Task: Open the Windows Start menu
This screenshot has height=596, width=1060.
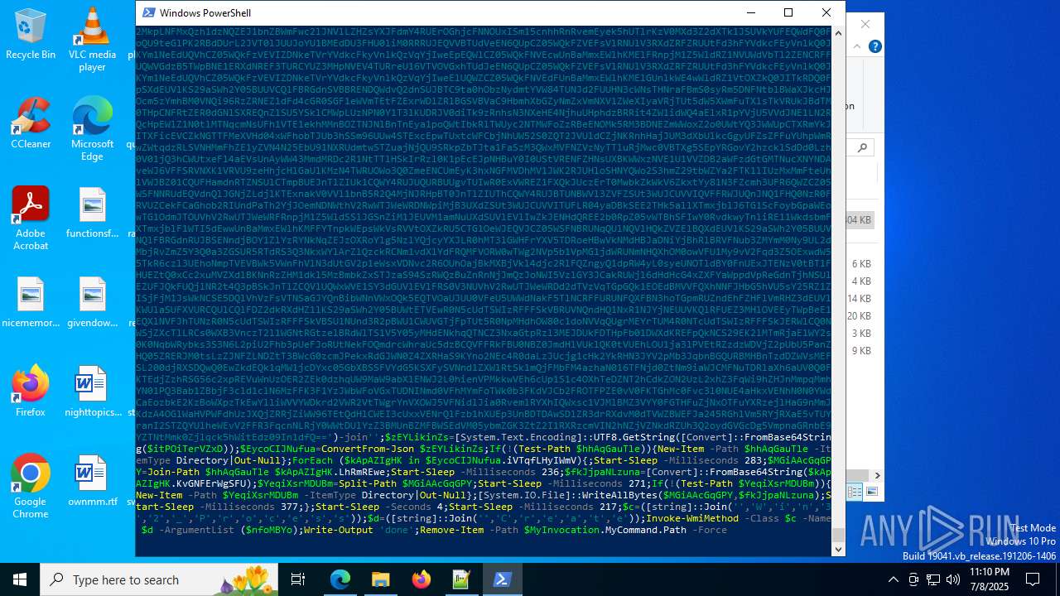Action: click(20, 579)
